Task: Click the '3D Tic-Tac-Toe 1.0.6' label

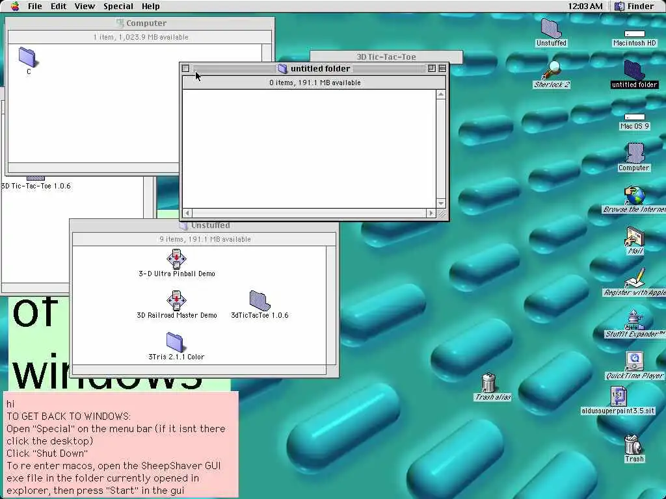Action: point(36,186)
